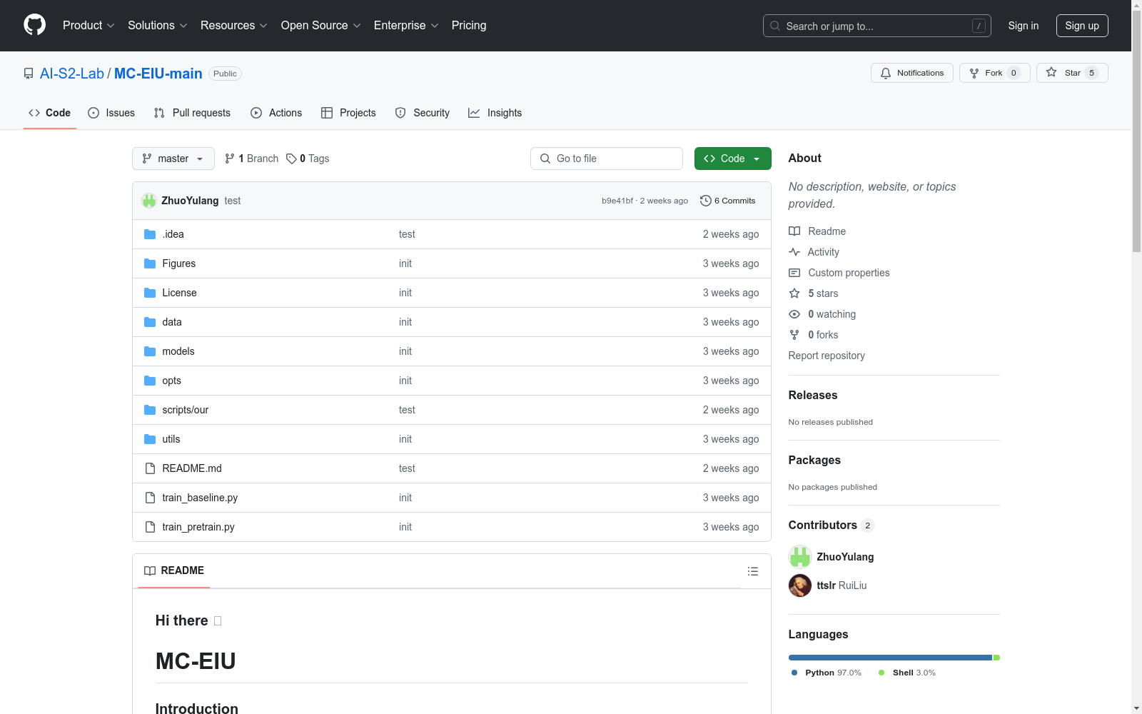Open the Product dropdown menu
The image size is (1142, 714).
click(89, 26)
